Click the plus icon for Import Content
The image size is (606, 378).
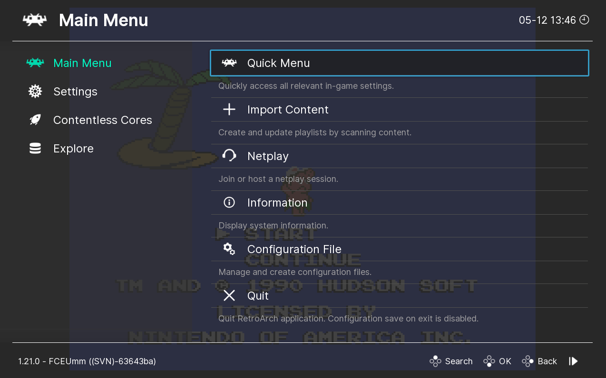(229, 110)
